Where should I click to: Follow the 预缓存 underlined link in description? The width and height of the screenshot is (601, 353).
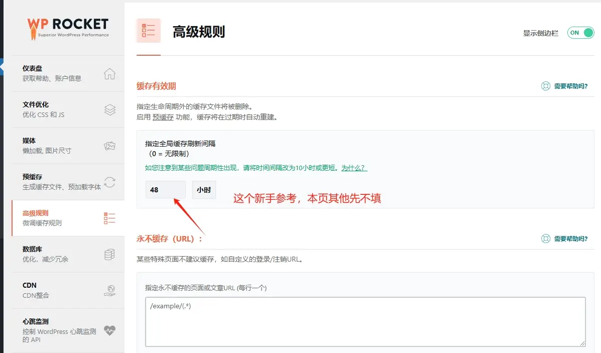coord(163,117)
